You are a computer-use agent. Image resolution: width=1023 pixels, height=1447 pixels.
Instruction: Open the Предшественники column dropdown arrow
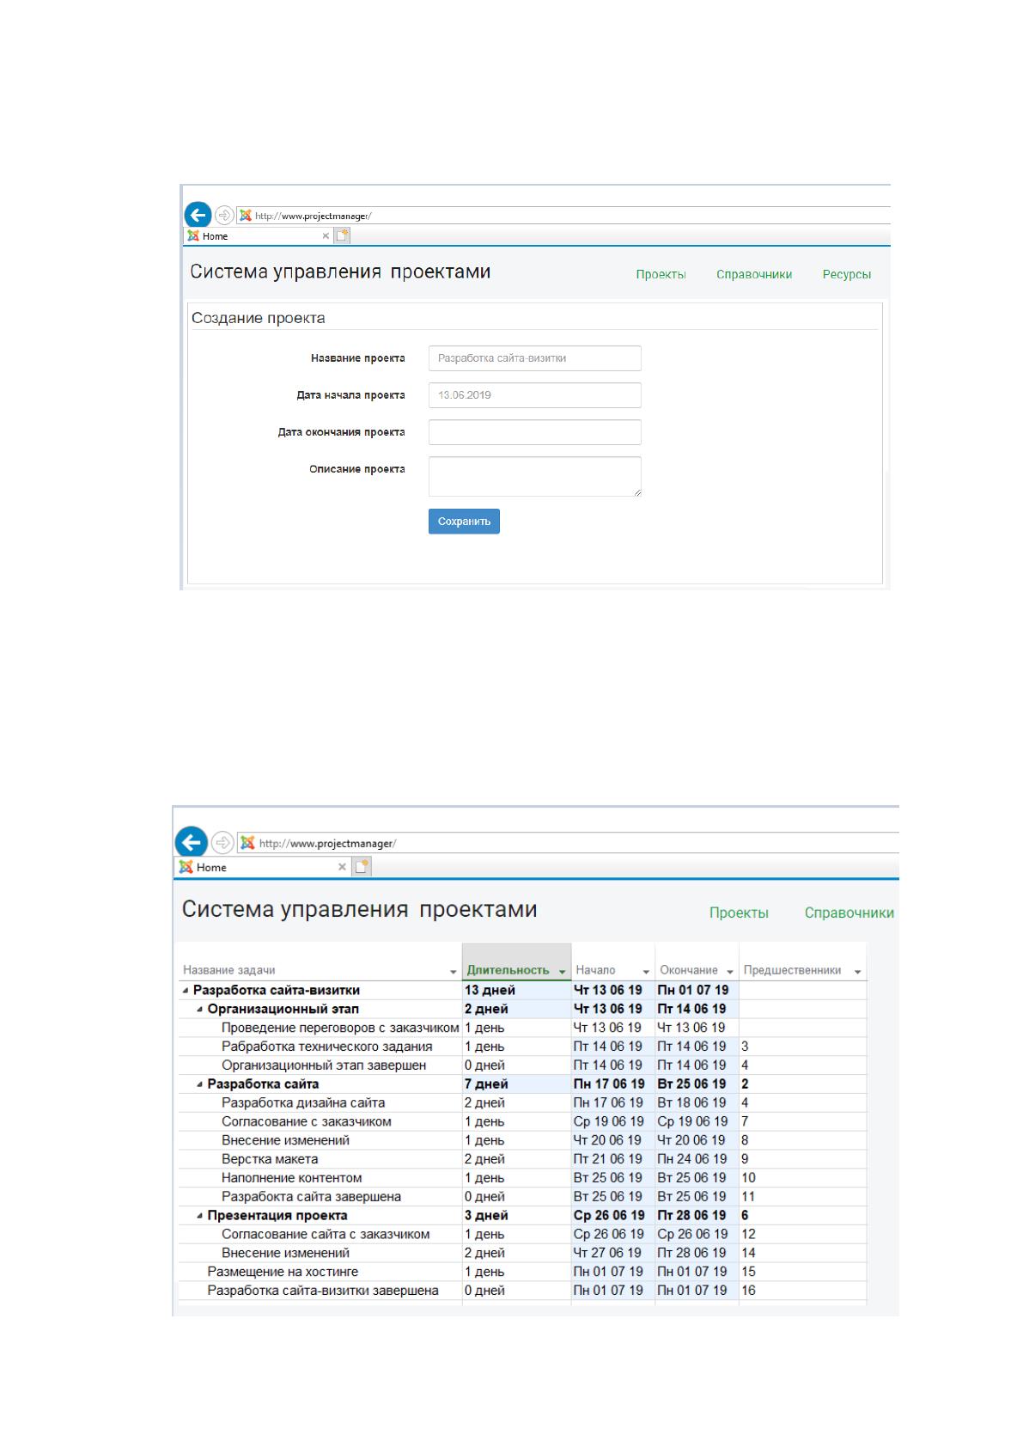click(857, 972)
